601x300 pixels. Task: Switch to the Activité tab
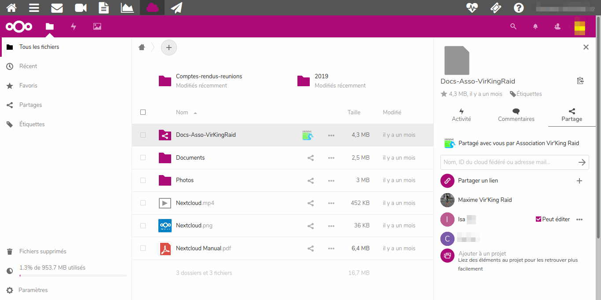(462, 115)
